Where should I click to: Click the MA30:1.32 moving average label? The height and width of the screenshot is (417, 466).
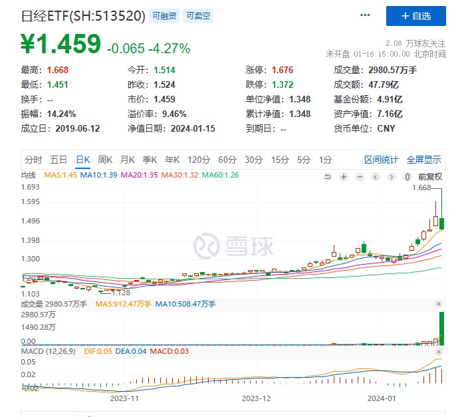pos(179,175)
